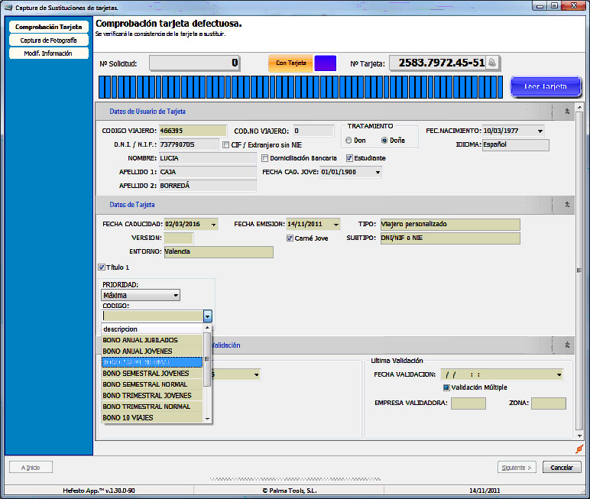Click the Cancelar button

coord(562,467)
